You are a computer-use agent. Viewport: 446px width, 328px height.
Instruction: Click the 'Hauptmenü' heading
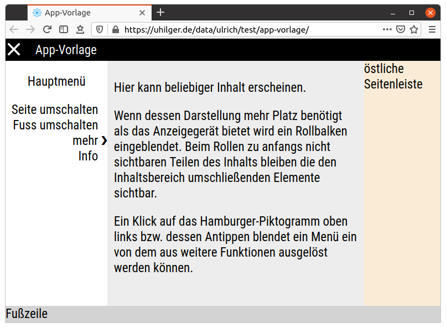(56, 81)
